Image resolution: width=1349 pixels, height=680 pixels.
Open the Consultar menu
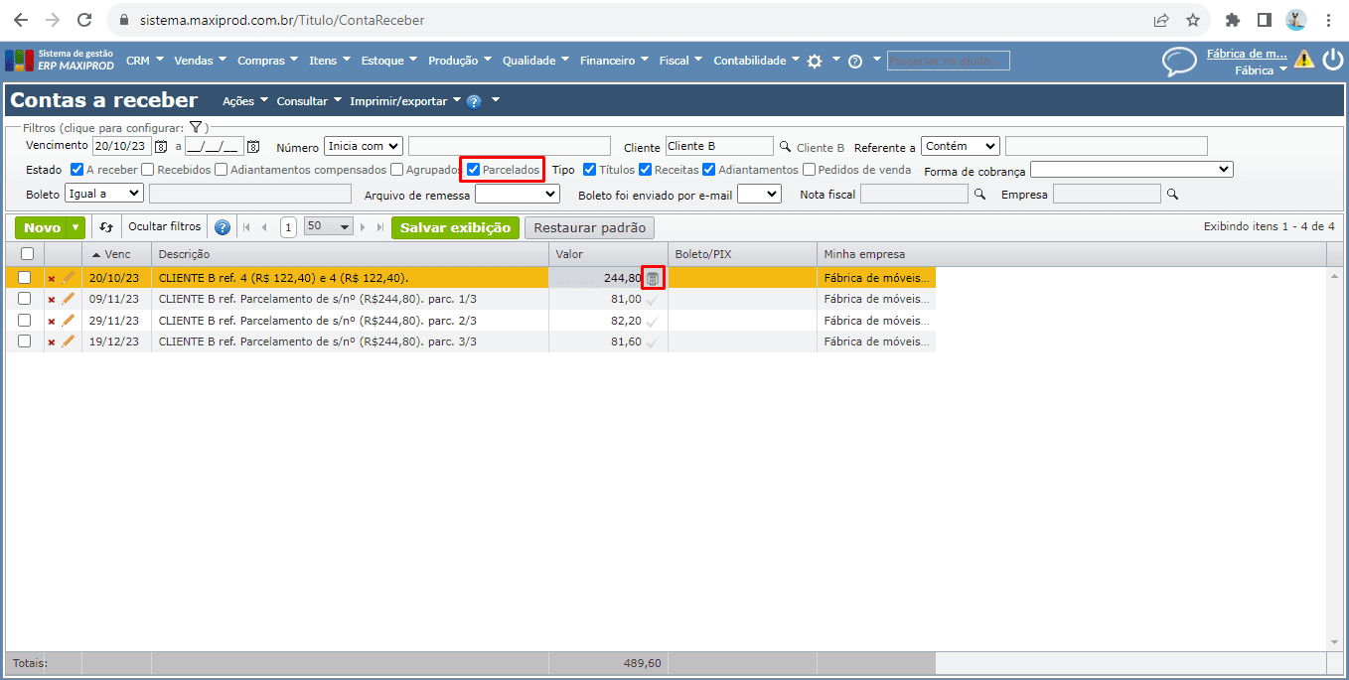click(309, 101)
